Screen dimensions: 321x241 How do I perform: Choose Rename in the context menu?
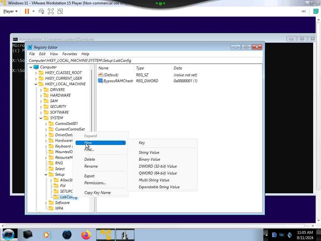101,166
